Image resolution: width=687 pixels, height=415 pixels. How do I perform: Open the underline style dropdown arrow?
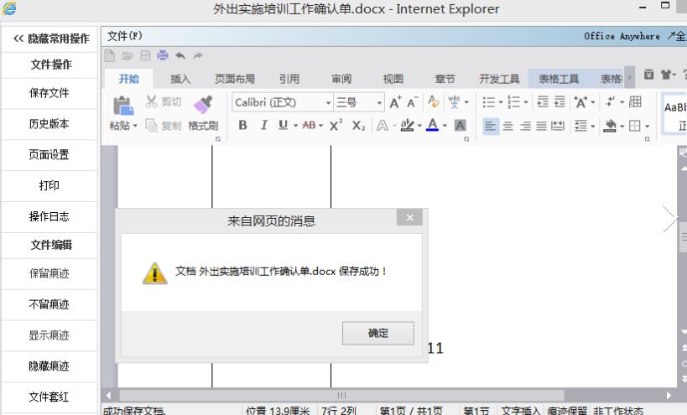pos(296,126)
